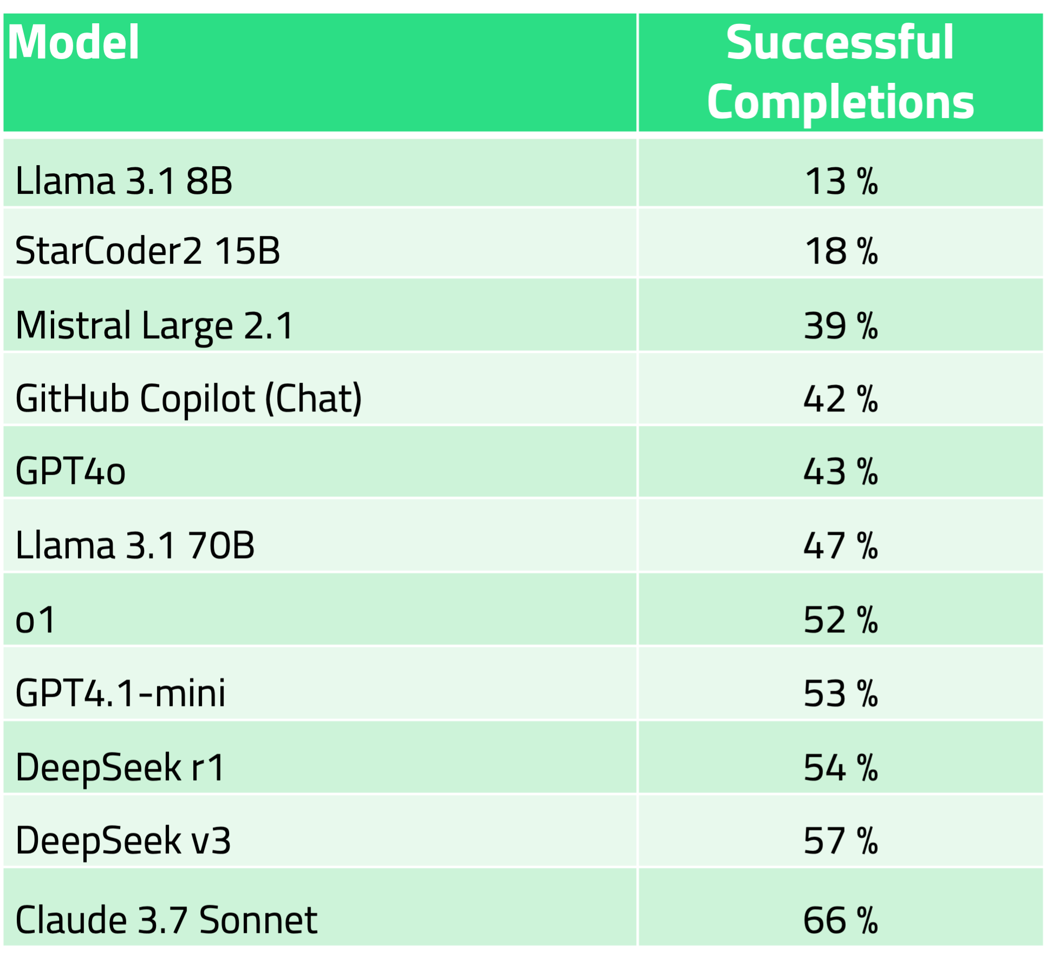The height and width of the screenshot is (975, 1052).
Task: Select the Mistral Large 2.1 cell
Action: [x=154, y=325]
